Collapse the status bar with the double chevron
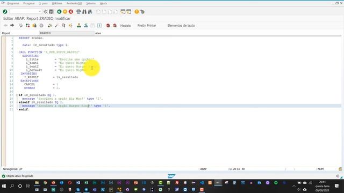 (337, 176)
